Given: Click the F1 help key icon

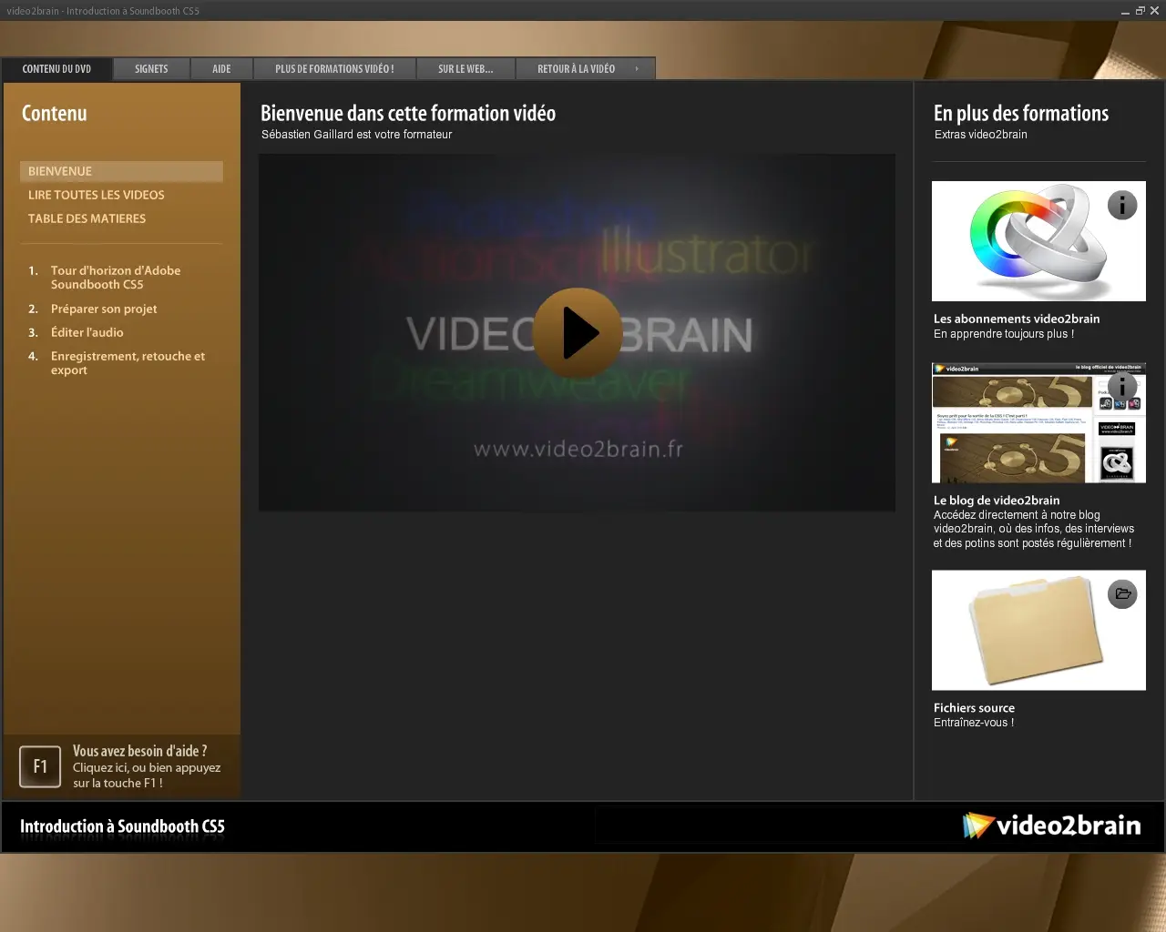Looking at the screenshot, I should click(40, 766).
